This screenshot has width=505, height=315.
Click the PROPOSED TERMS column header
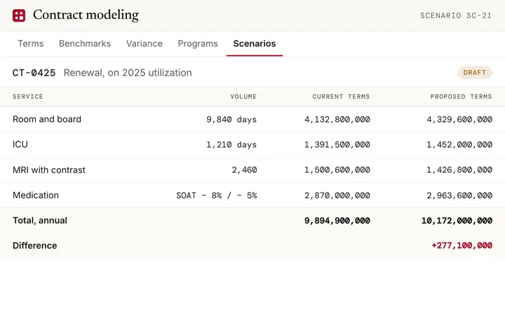click(461, 97)
